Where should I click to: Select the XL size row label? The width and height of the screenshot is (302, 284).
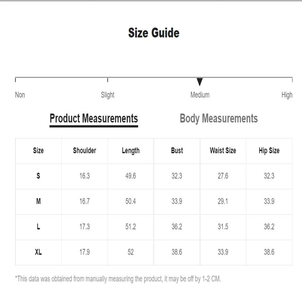(38, 252)
